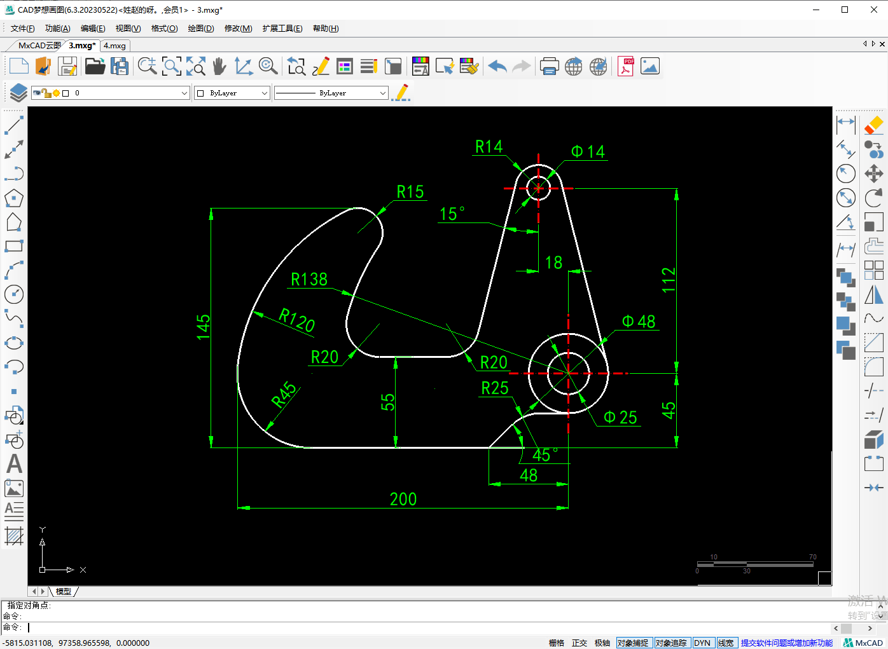This screenshot has height=649, width=888.
Task: Select the 模型 layout tab
Action: point(64,591)
